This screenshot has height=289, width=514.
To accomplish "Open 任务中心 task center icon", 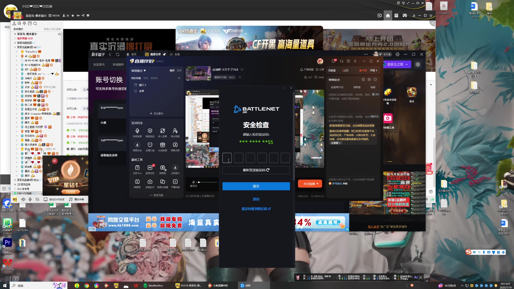I will (x=137, y=169).
